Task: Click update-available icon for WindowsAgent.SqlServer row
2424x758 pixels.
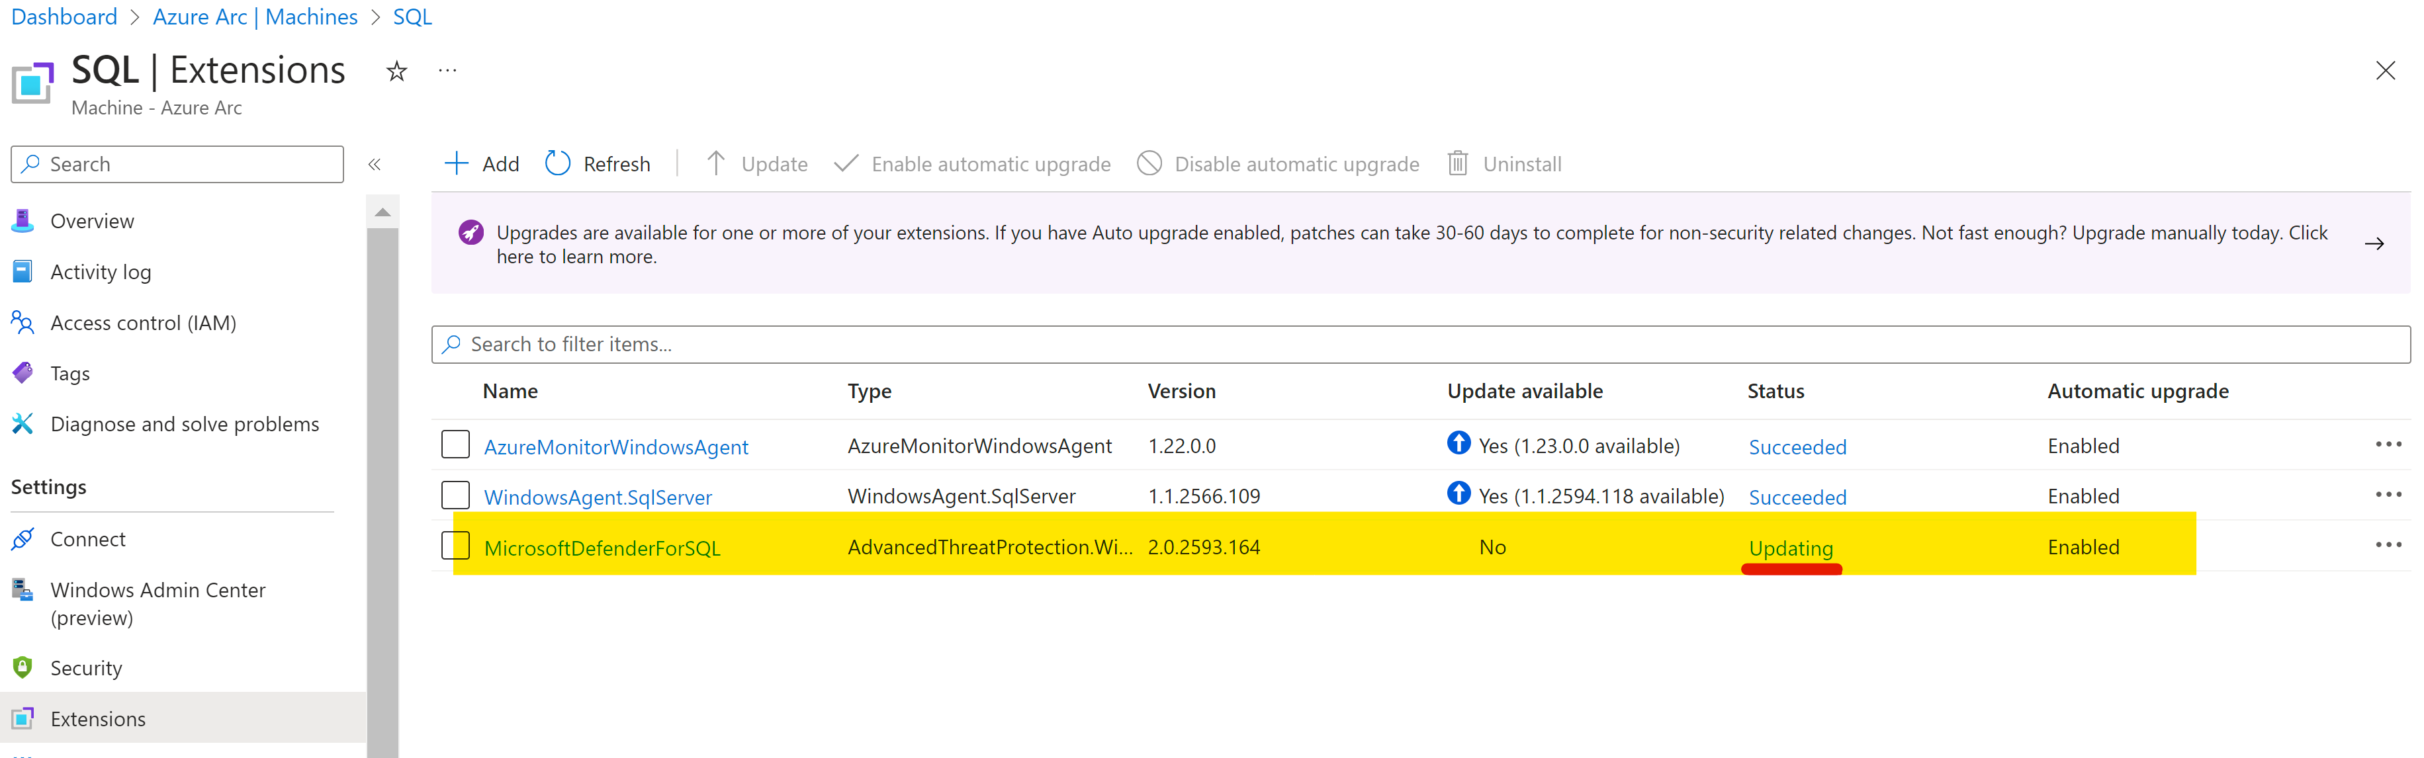Action: click(1459, 493)
